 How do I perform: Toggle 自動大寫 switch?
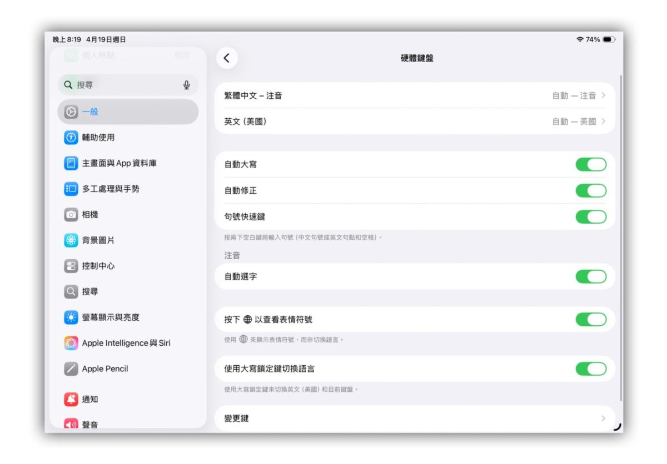point(591,164)
